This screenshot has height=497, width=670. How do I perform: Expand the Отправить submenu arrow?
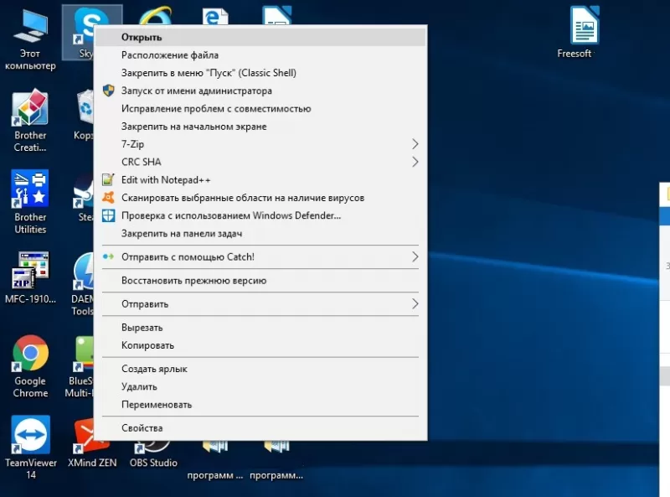pos(415,303)
